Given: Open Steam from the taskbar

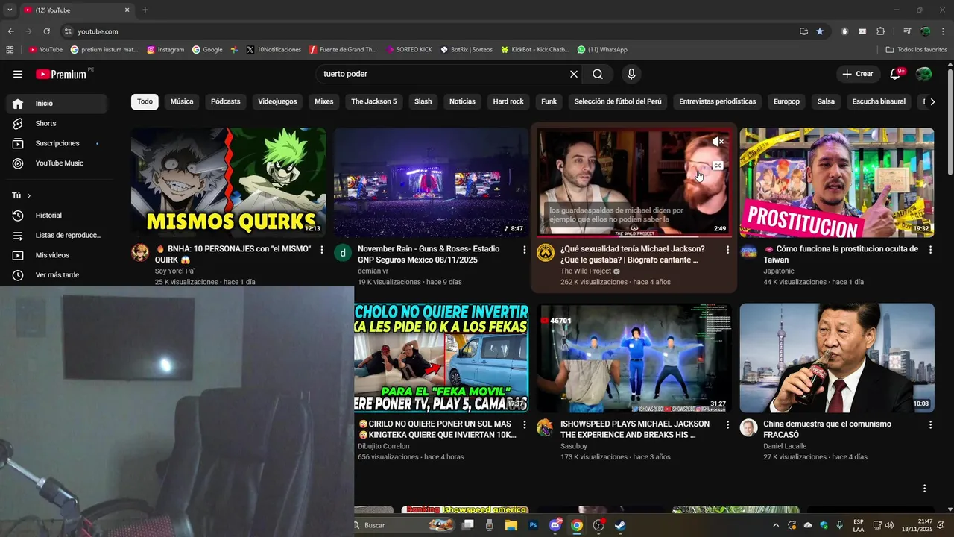Looking at the screenshot, I should tap(620, 525).
